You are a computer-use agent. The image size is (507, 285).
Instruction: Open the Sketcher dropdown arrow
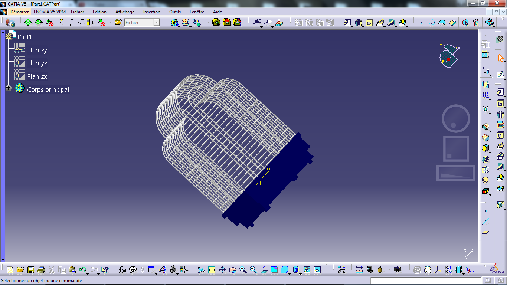[504, 79]
